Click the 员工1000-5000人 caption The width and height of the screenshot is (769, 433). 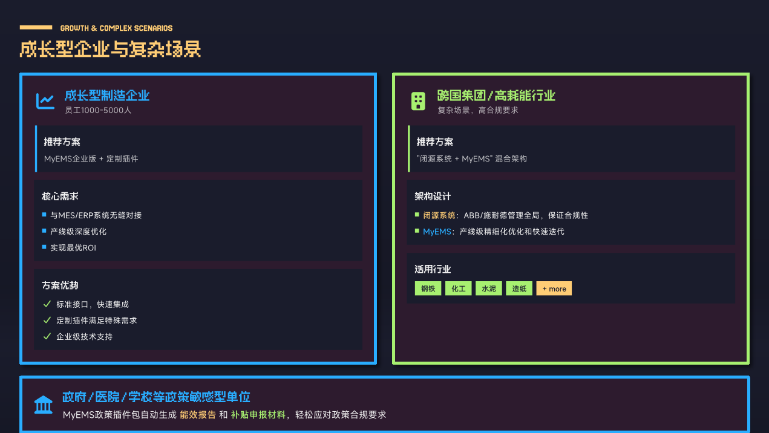(x=98, y=111)
